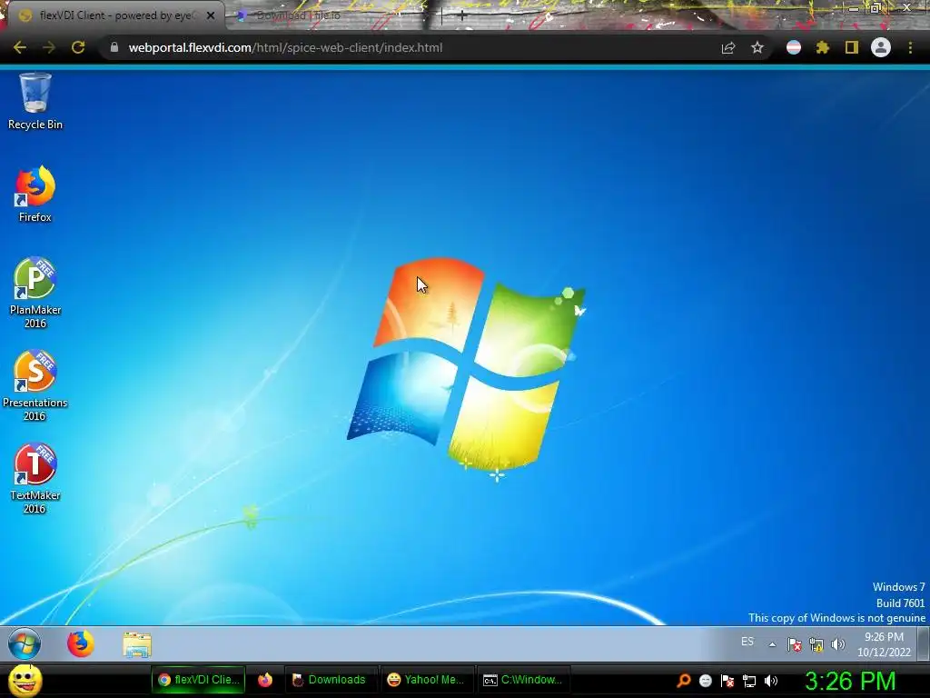Launch Firefox from the Windows 7 taskbar
The image size is (930, 698).
[x=81, y=644]
